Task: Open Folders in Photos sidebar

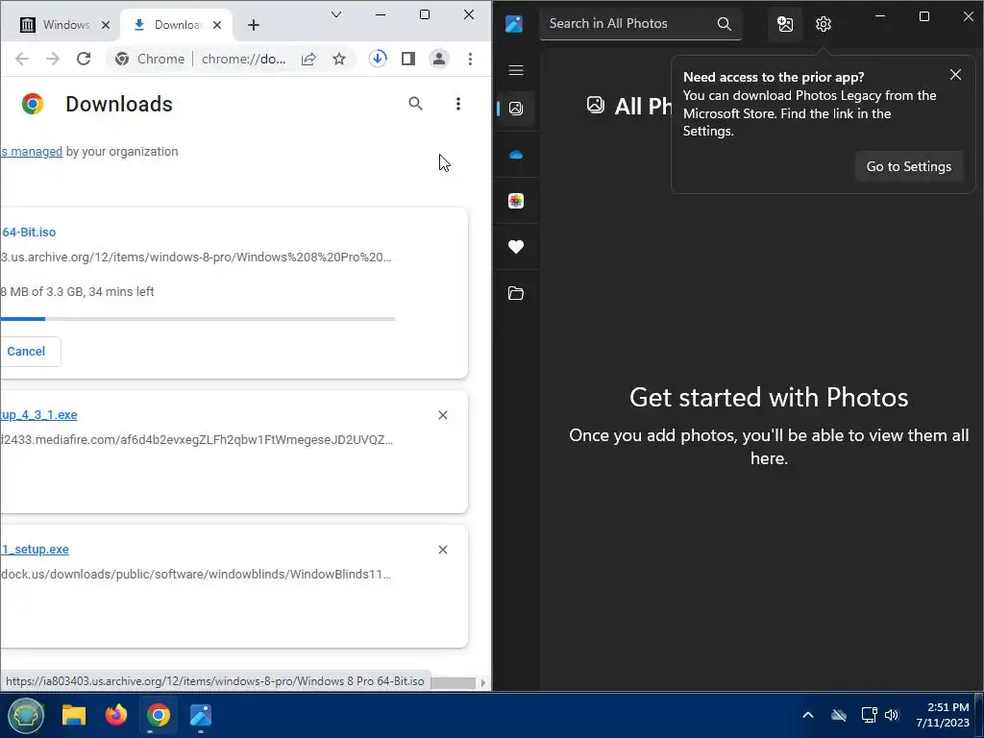Action: [516, 293]
